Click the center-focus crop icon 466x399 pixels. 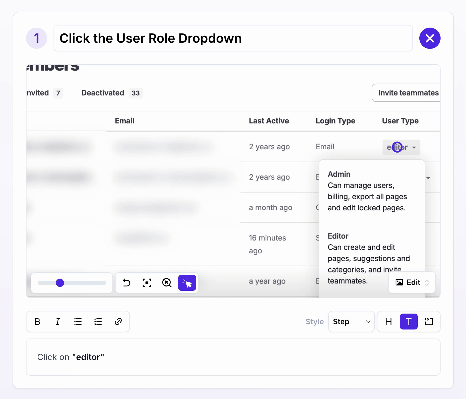coord(147,283)
